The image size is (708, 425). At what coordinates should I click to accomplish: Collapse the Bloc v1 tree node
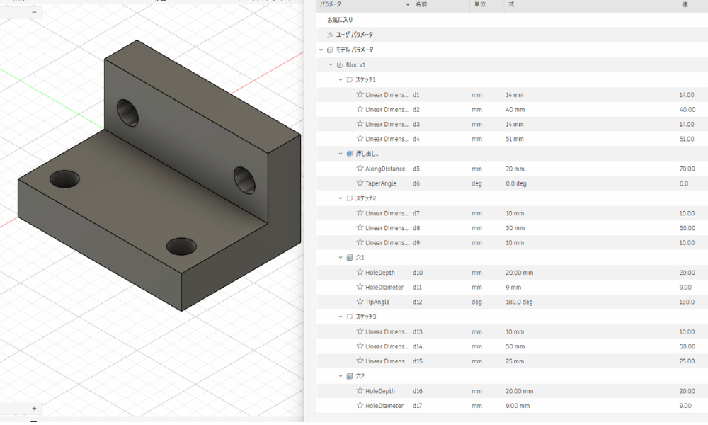(331, 65)
